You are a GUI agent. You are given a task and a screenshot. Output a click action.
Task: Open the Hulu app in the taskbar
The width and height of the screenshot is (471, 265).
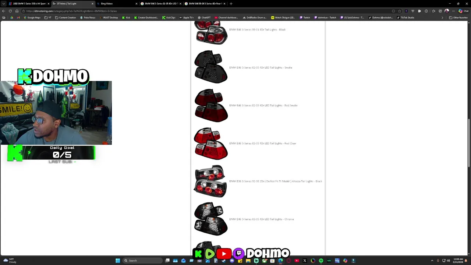pyautogui.click(x=329, y=261)
